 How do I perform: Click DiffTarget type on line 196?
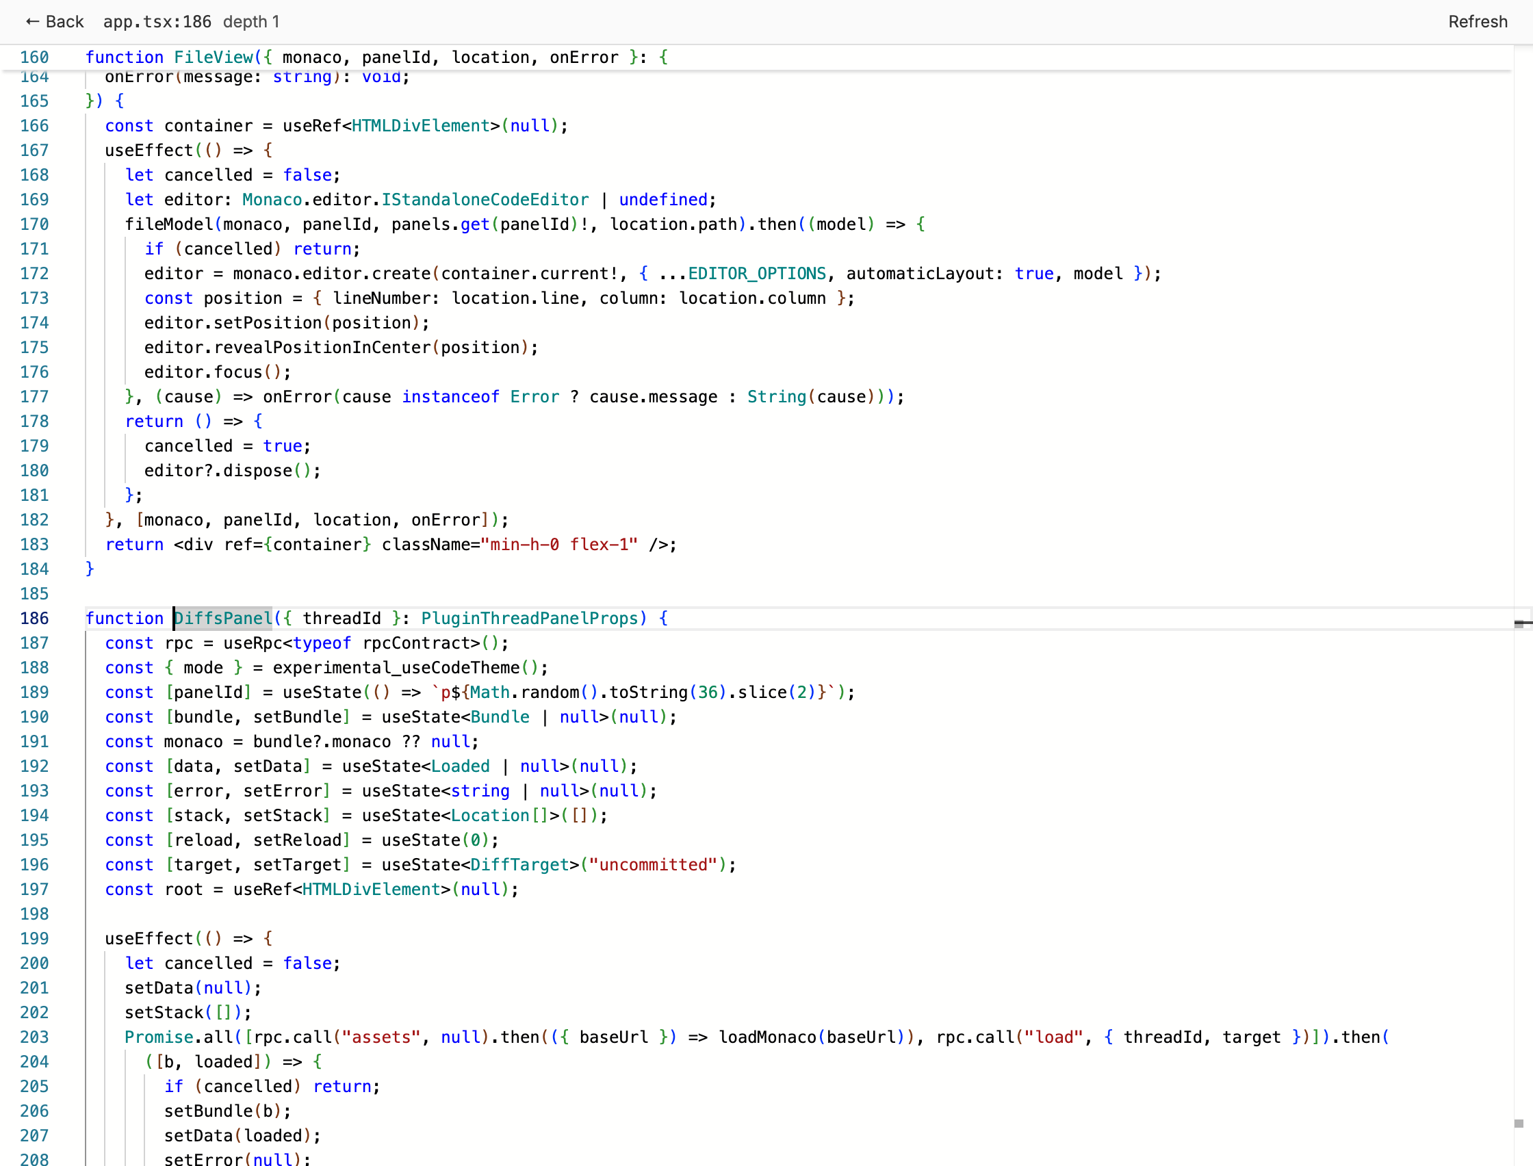point(520,865)
